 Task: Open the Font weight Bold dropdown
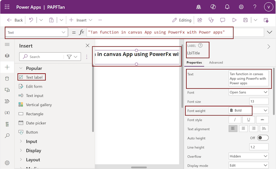coord(248,110)
